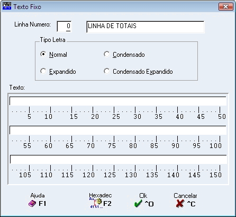Viewport: 236px width, 217px height.
Task: Select Condensado Expandido radio option
Action: click(107, 71)
